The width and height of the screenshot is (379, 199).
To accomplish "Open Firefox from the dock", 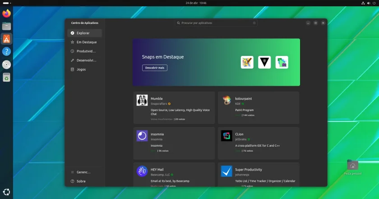I will 6,13.
